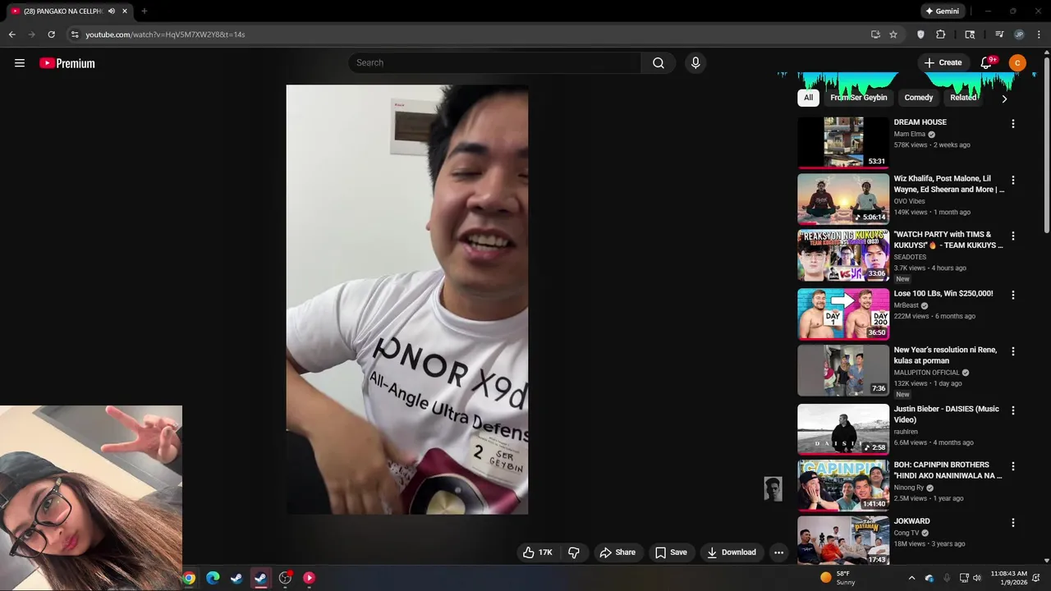Open the YouTube guide hamburger menu
Screen dimensions: 1051x591
tap(20, 63)
